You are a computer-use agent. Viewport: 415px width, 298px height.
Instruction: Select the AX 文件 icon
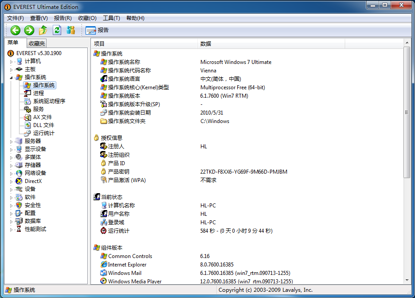pyautogui.click(x=27, y=117)
